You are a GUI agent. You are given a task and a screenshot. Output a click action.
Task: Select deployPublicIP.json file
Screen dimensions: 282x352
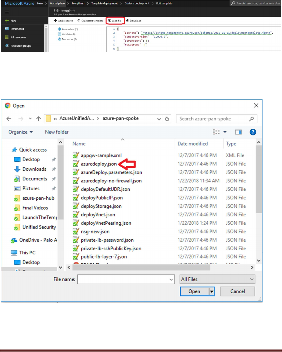(102, 198)
